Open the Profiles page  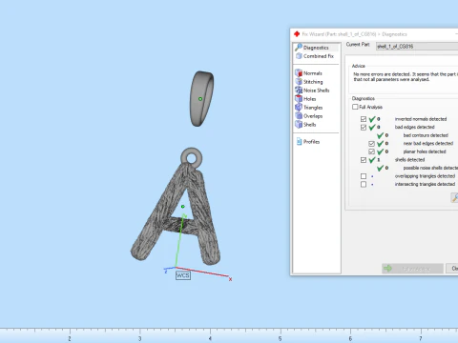pyautogui.click(x=308, y=142)
